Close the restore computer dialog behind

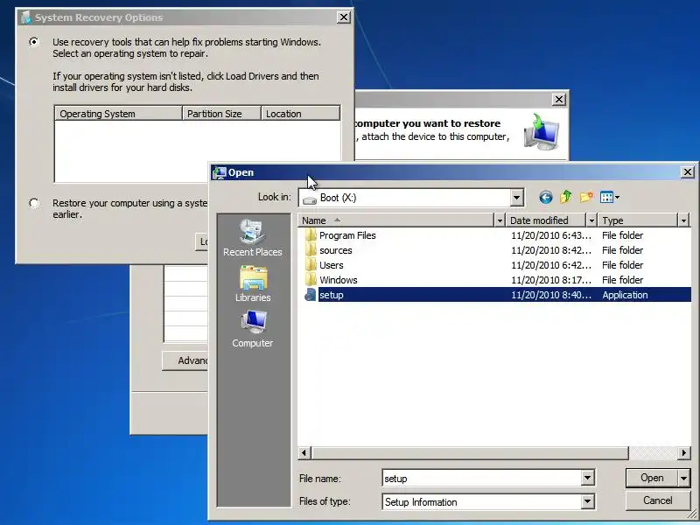coord(559,99)
